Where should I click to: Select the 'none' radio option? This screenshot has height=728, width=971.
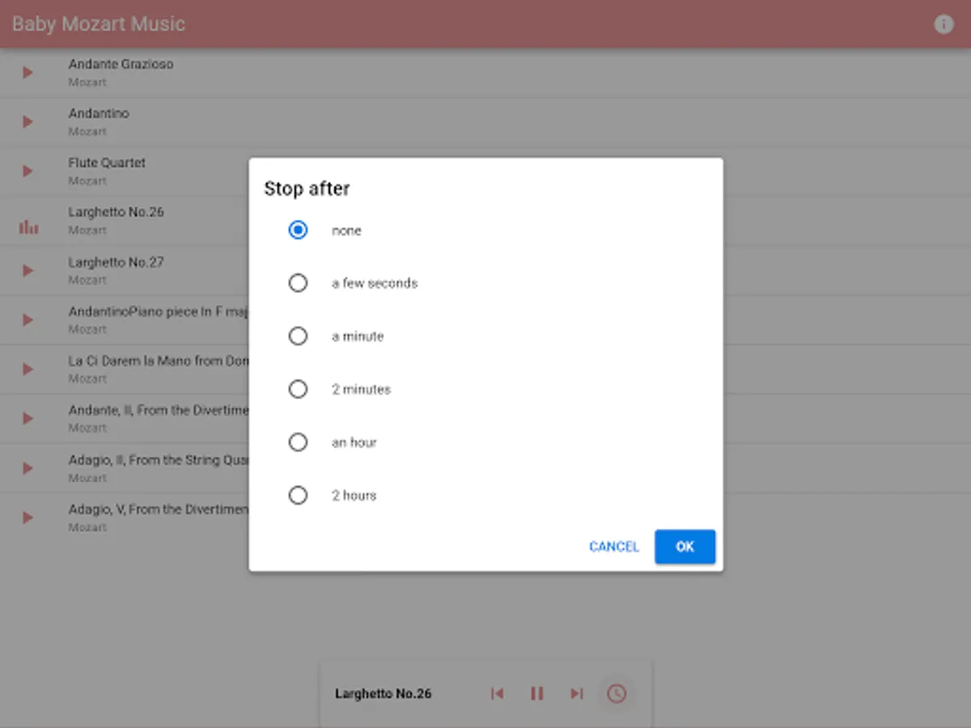tap(299, 231)
